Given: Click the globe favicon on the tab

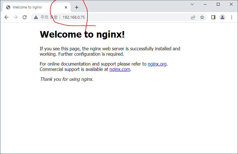Looking at the screenshot, I should (8, 7).
